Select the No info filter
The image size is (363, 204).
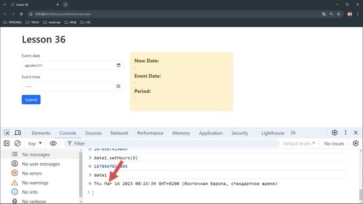(x=40, y=192)
